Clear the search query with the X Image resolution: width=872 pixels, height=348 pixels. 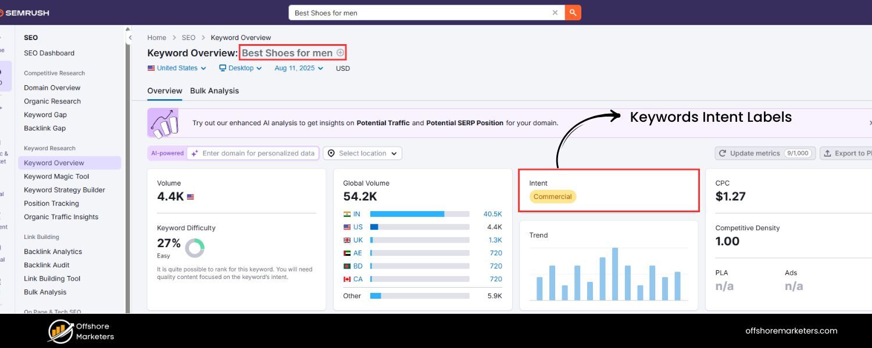(555, 12)
